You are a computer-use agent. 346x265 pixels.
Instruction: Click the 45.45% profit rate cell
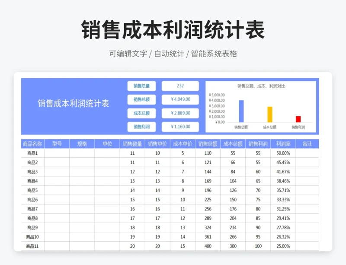tap(283, 163)
